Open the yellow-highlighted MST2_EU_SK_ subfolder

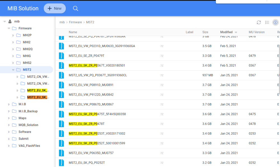(38, 91)
